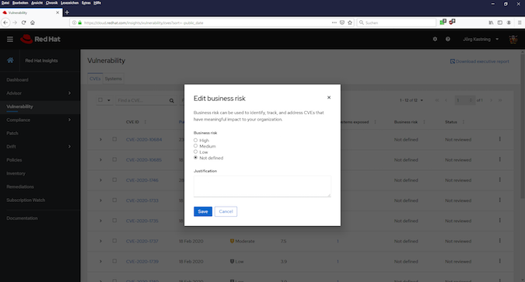The image size is (525, 282).
Task: Open a new browser tab
Action: 67,12
